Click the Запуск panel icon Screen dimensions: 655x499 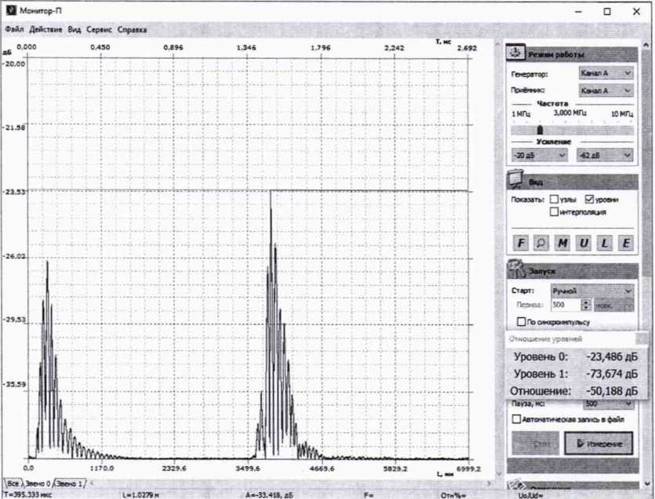517,269
